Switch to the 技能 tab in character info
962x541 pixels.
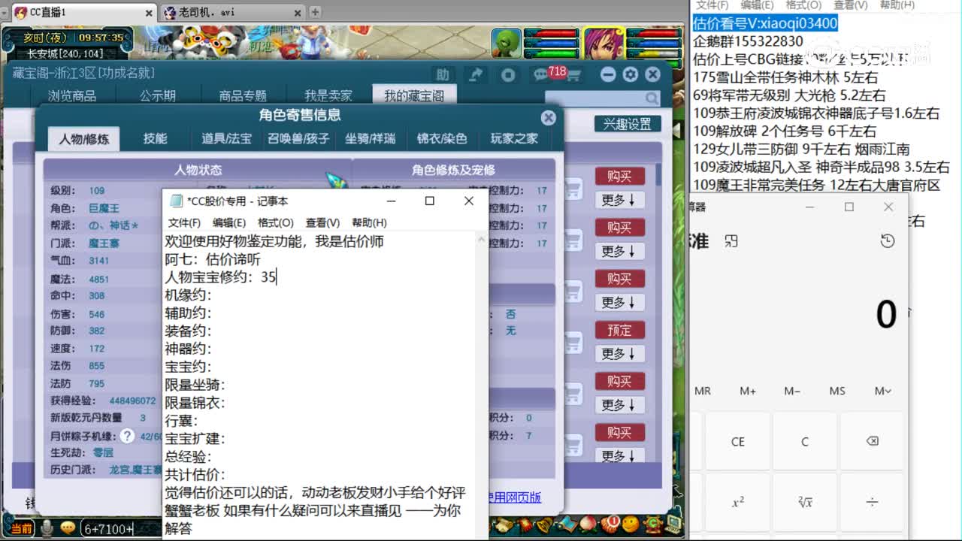[157, 139]
